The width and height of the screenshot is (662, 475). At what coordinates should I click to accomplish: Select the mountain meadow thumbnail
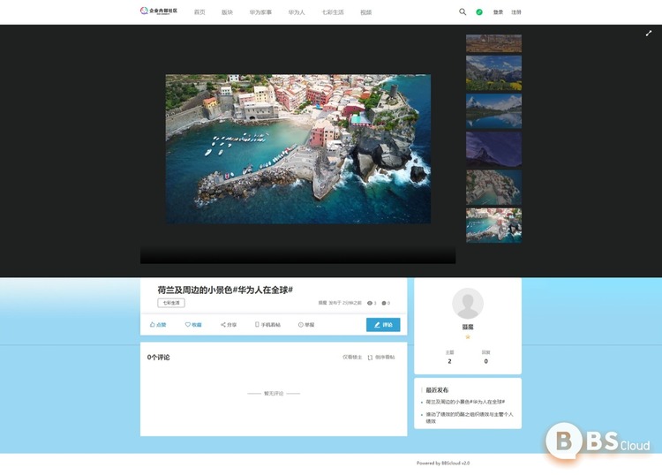tap(493, 73)
